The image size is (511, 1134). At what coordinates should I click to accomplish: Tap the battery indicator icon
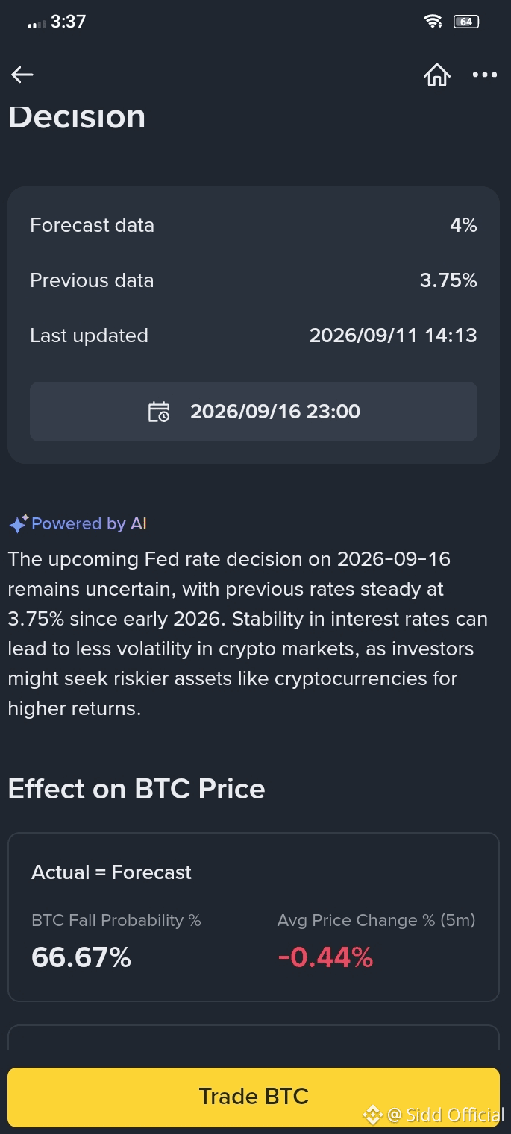(x=467, y=22)
